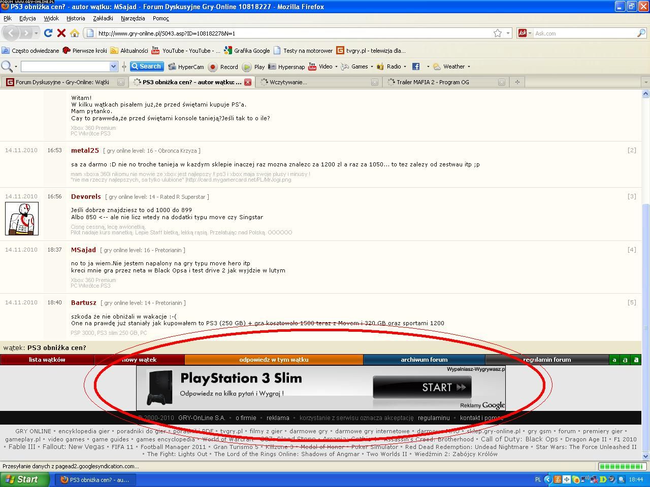The height and width of the screenshot is (487, 650).
Task: Switch to the Wczytywanie tab
Action: tap(318, 82)
